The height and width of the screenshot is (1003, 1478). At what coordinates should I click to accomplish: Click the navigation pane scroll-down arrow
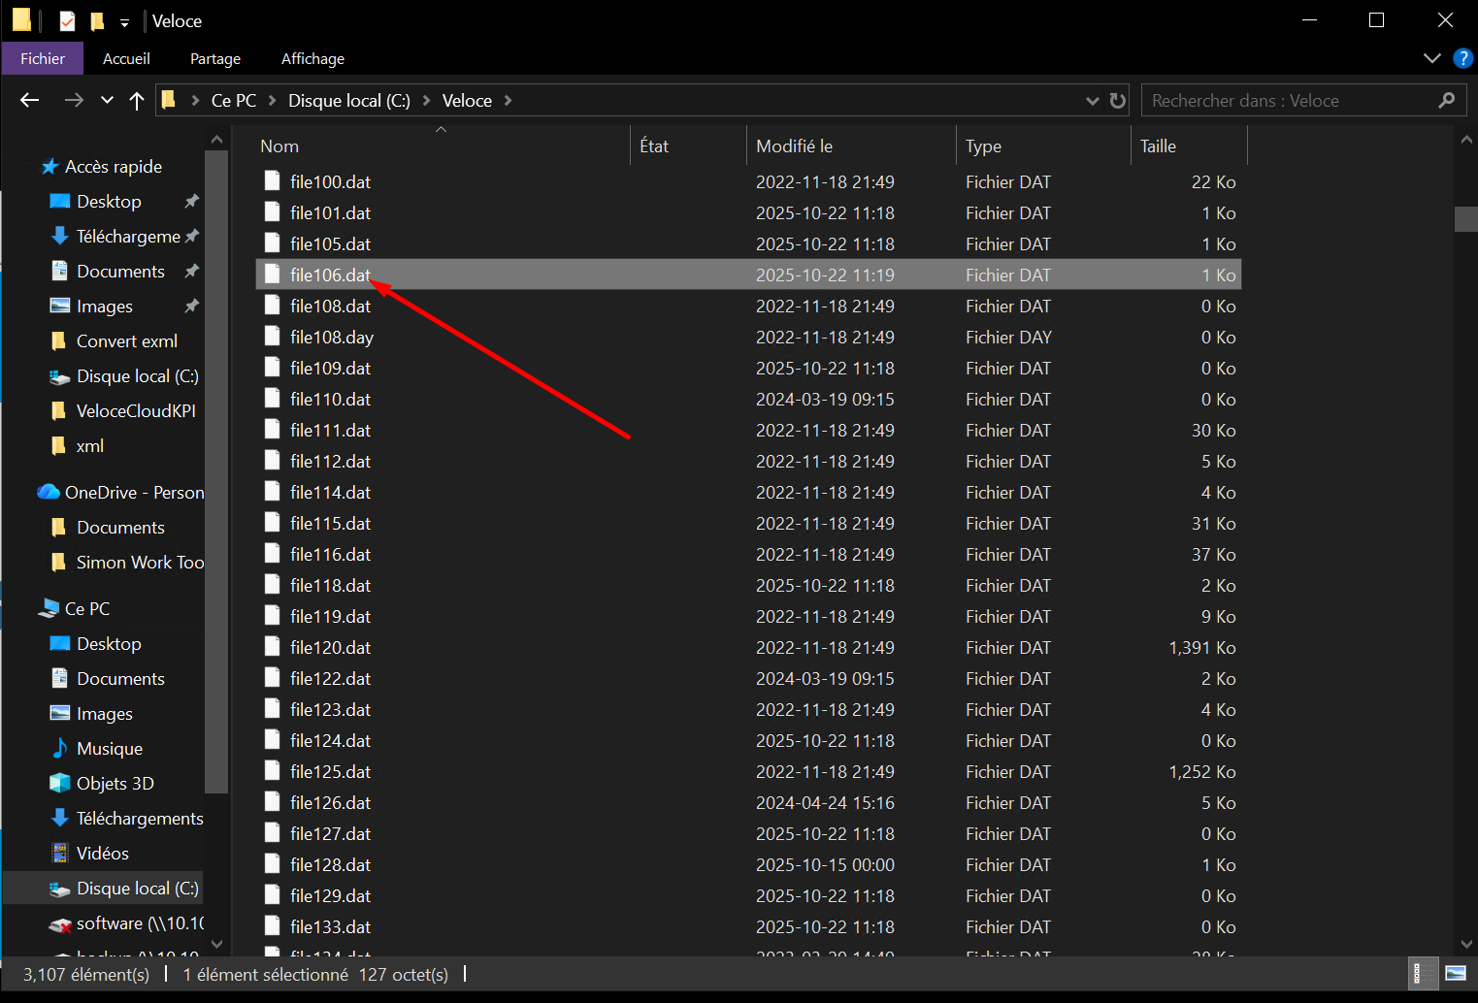(x=216, y=944)
